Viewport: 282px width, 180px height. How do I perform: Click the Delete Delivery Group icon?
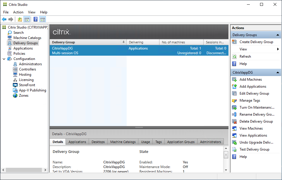pyautogui.click(x=234, y=122)
